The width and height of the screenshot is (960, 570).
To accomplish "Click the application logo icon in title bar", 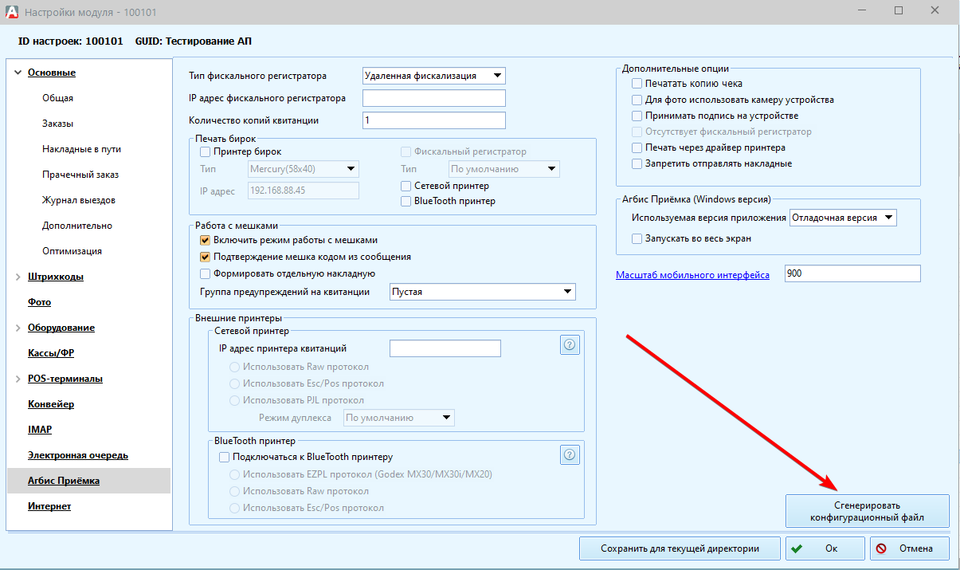I will (x=11, y=13).
